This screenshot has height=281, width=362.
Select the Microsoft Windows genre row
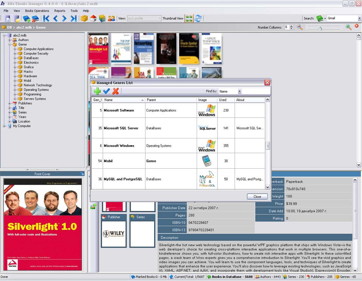coord(178,146)
